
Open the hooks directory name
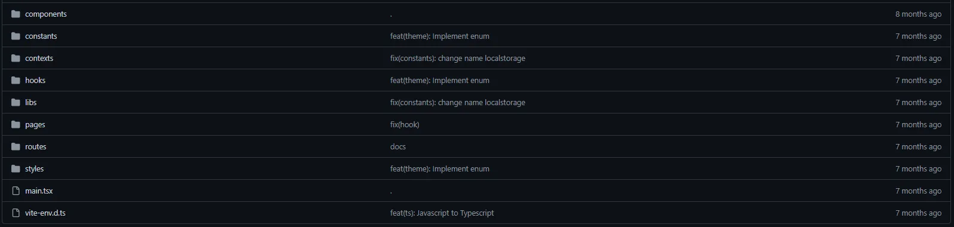coord(35,80)
